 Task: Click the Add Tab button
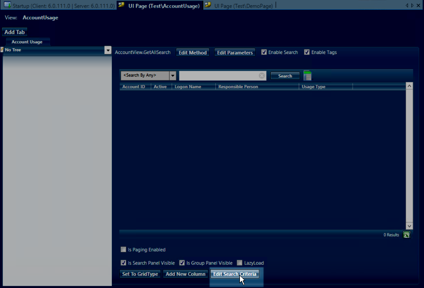coord(14,32)
